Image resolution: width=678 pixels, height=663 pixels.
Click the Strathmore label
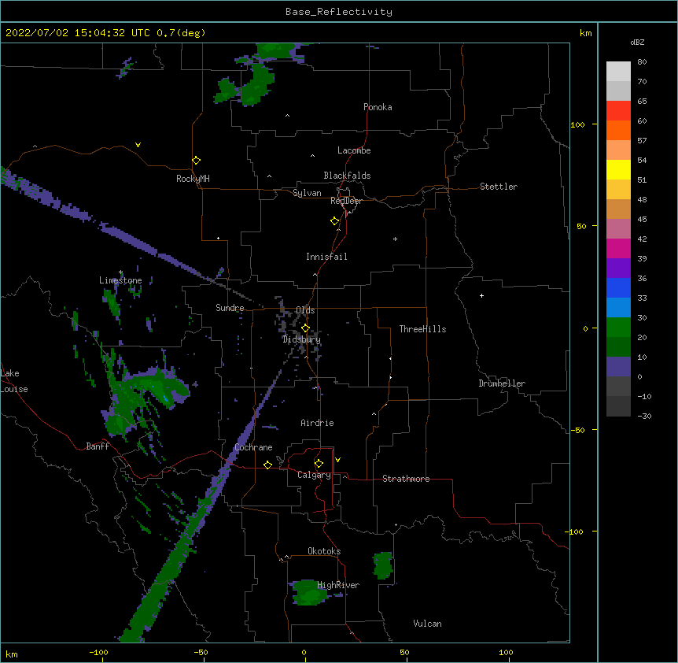[406, 479]
